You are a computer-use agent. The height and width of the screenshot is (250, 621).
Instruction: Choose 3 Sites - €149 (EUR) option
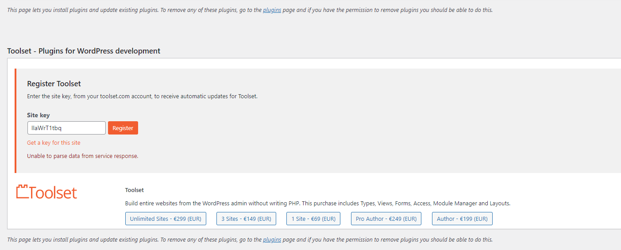247,219
